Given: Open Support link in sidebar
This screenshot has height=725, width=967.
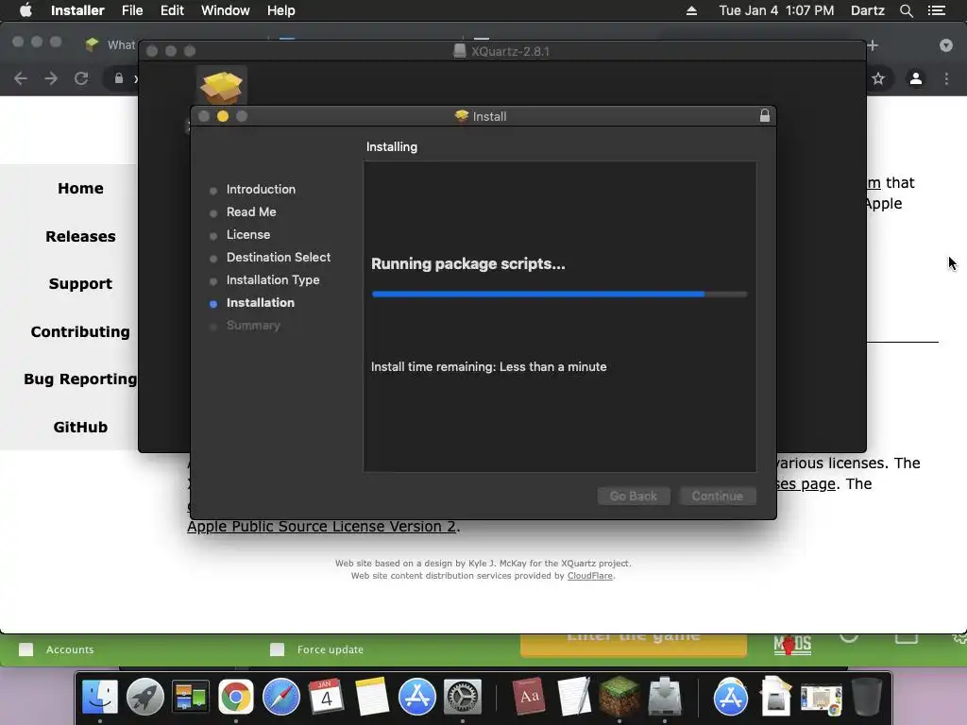Looking at the screenshot, I should [x=80, y=283].
